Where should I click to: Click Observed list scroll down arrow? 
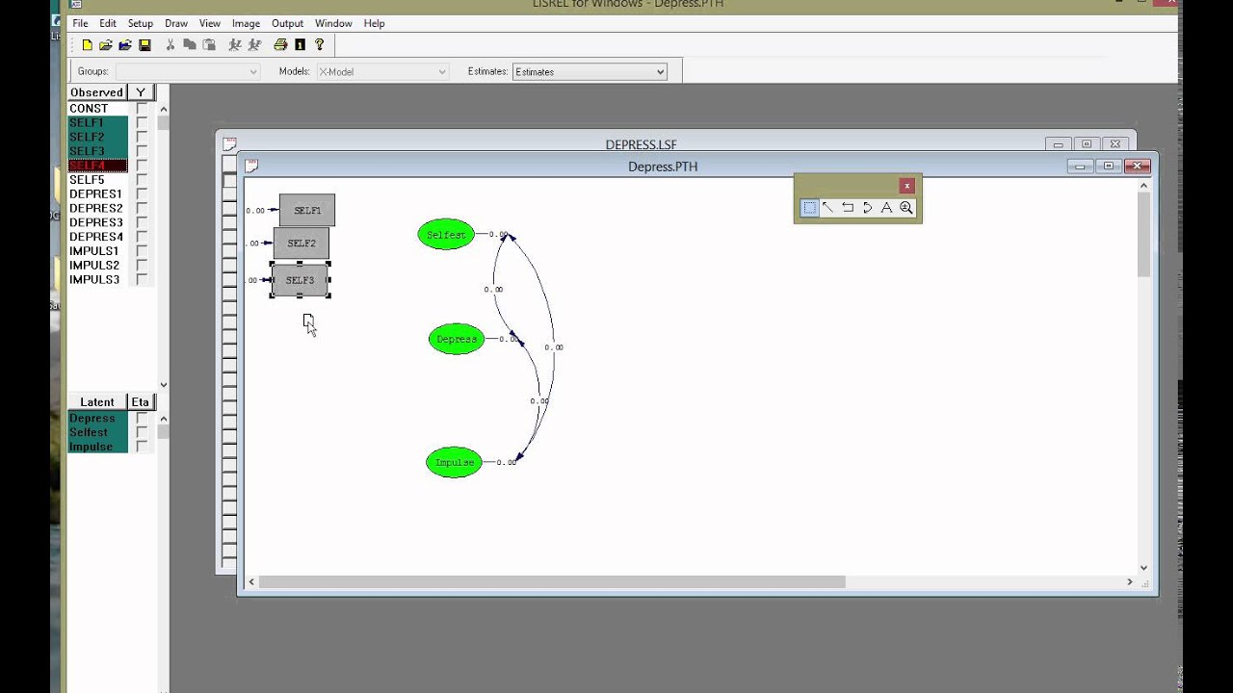pyautogui.click(x=163, y=385)
